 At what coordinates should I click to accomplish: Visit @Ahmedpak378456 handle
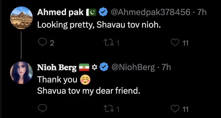coord(150,12)
